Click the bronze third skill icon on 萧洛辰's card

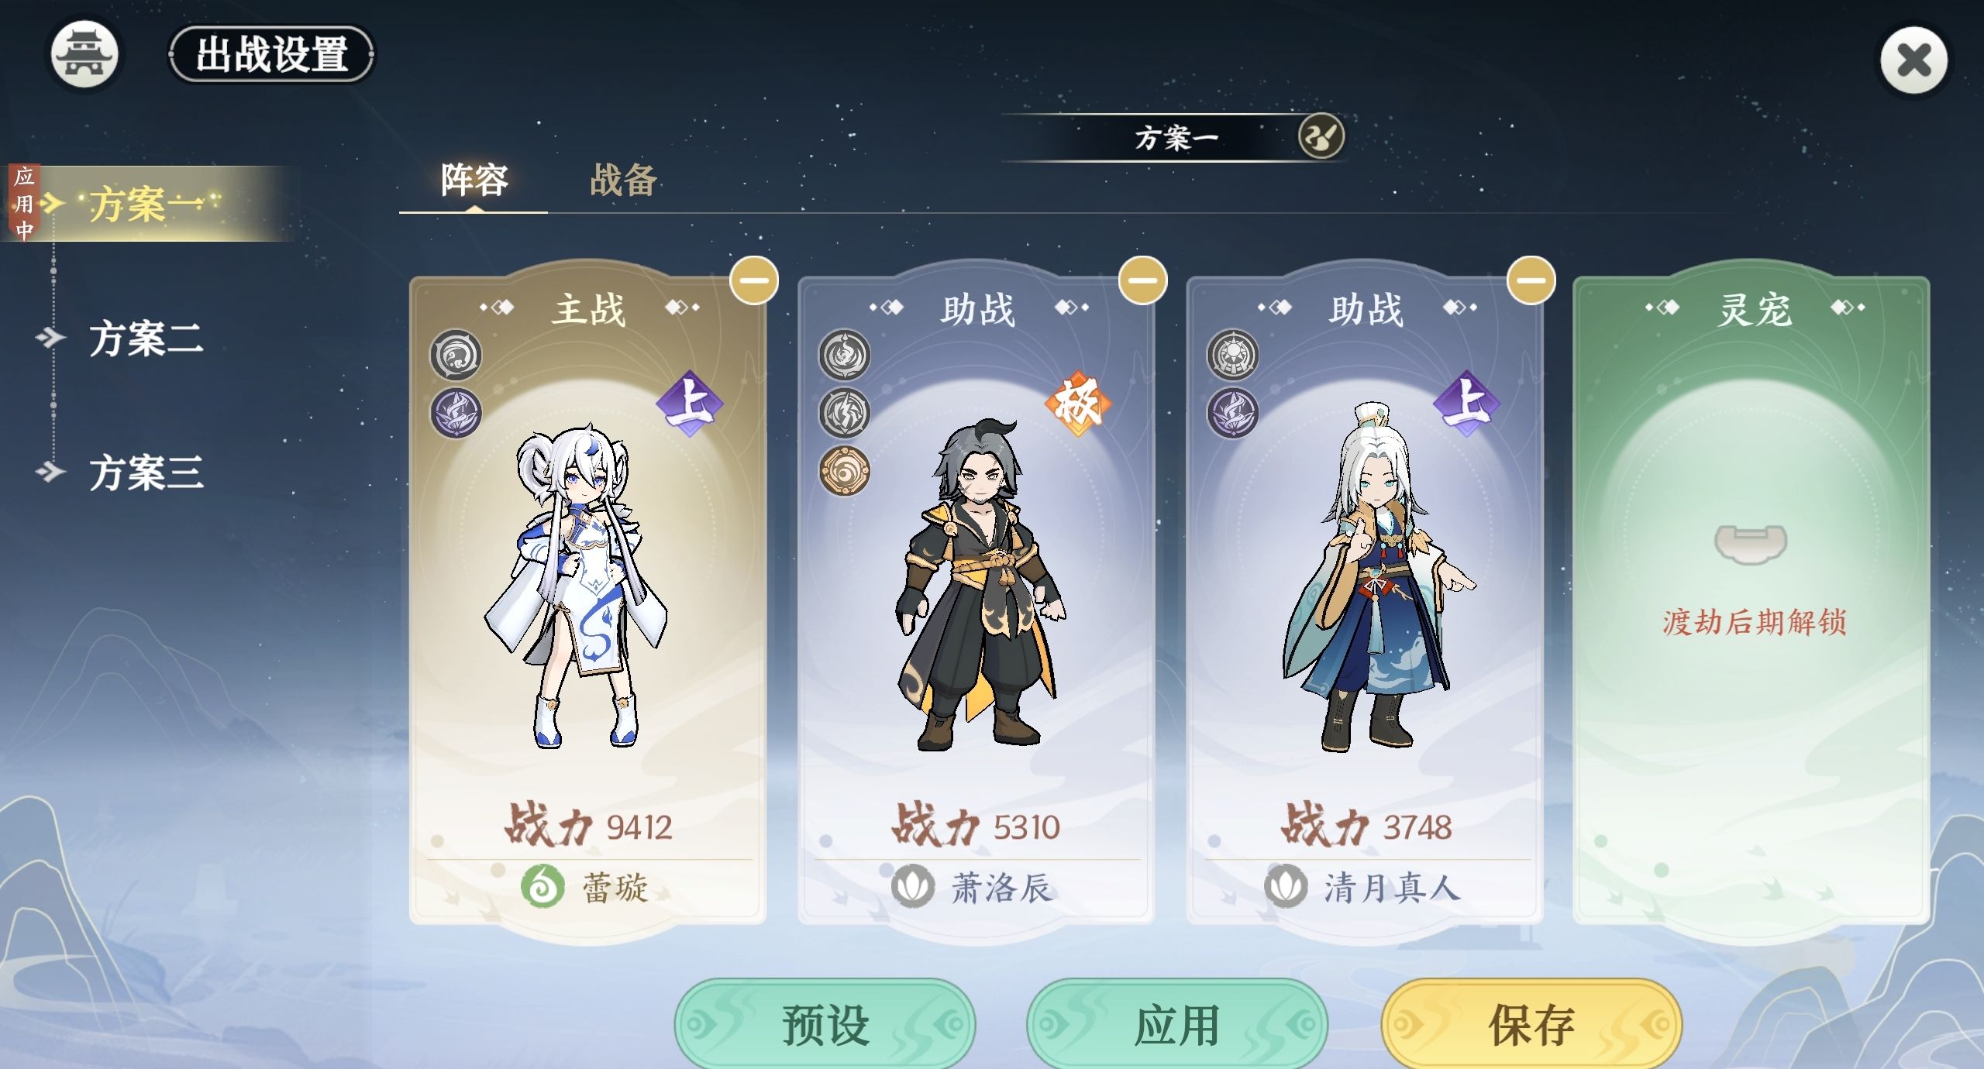pos(844,470)
